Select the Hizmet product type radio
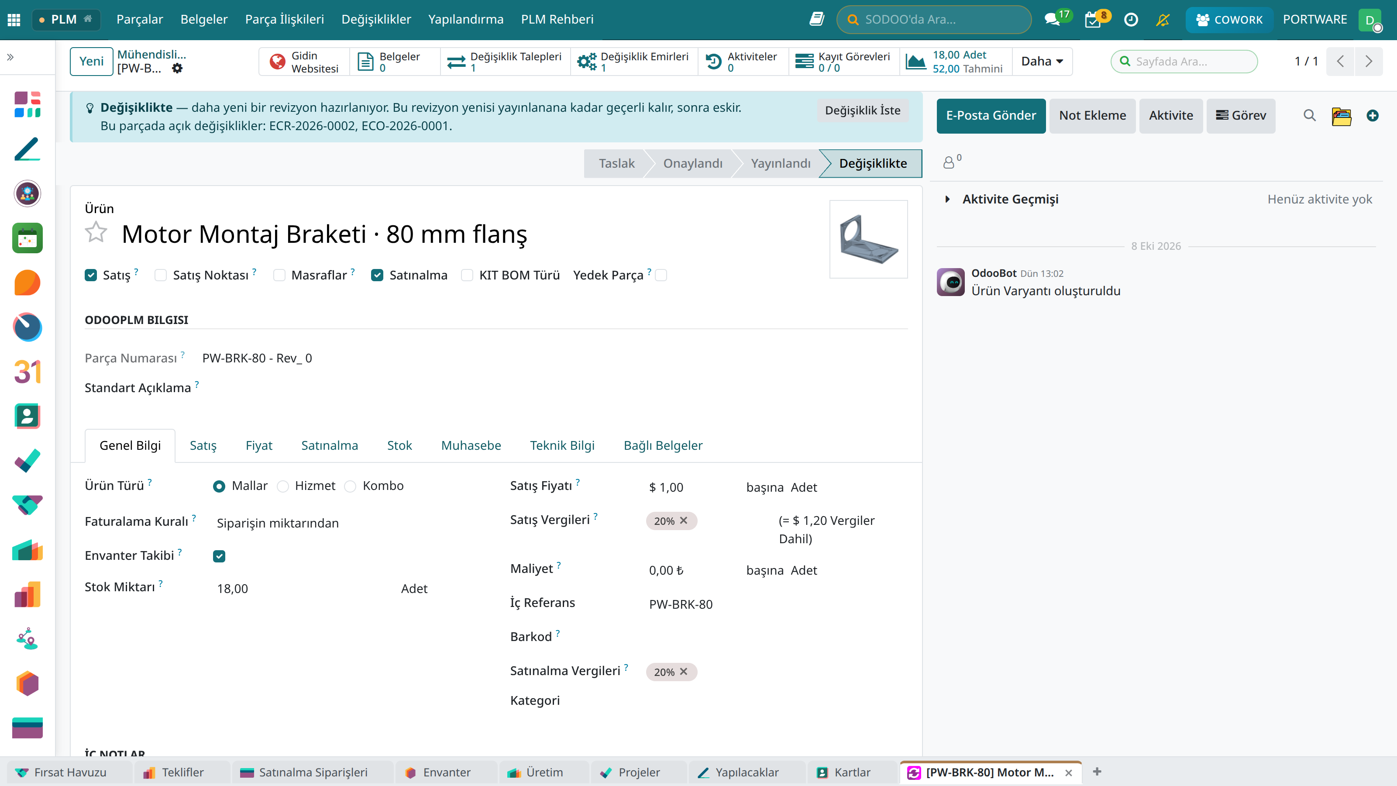1397x786 pixels. pos(282,486)
